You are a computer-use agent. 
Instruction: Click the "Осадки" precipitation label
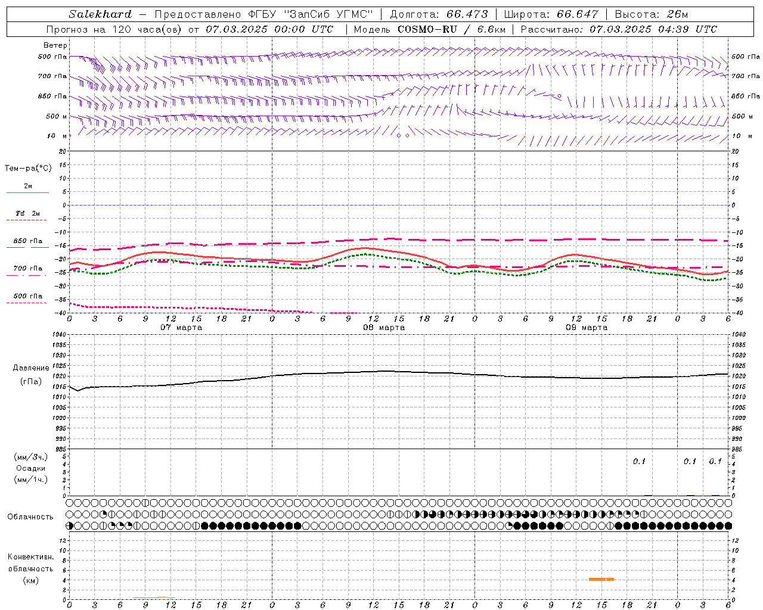tap(31, 468)
